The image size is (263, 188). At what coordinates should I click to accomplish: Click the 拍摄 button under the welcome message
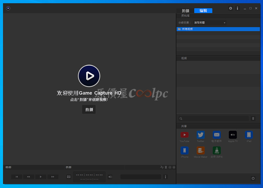[89, 109]
